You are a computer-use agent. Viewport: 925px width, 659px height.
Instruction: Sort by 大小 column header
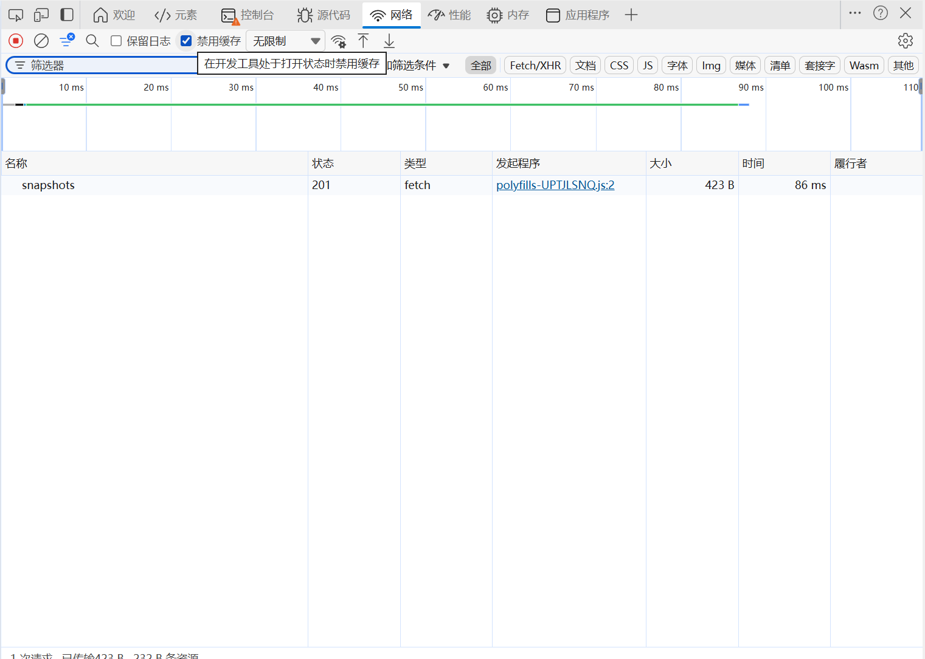coord(692,164)
